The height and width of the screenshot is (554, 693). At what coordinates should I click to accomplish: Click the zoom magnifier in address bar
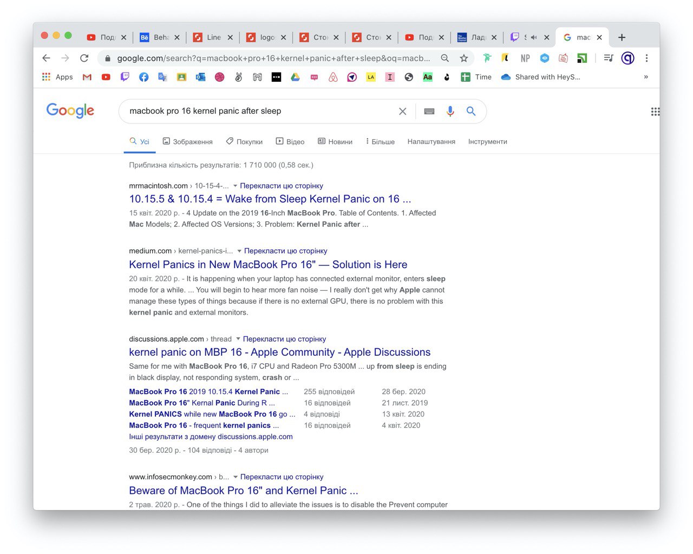[444, 58]
